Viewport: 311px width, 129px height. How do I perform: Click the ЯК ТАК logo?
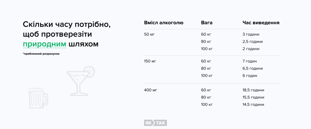[x=155, y=123]
